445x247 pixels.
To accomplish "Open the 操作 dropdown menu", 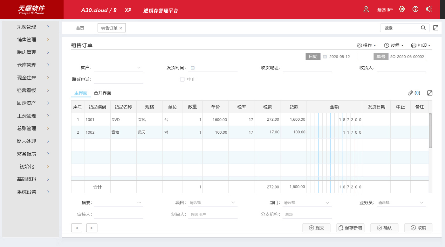I will point(366,45).
